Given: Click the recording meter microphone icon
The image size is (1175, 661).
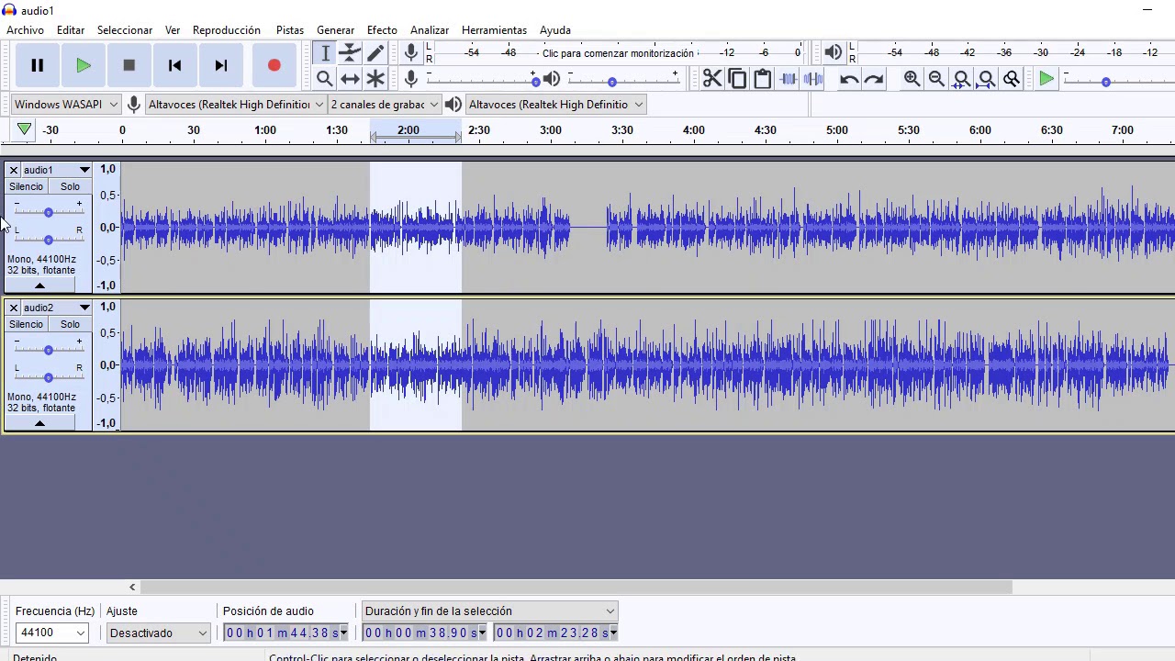Looking at the screenshot, I should [411, 53].
